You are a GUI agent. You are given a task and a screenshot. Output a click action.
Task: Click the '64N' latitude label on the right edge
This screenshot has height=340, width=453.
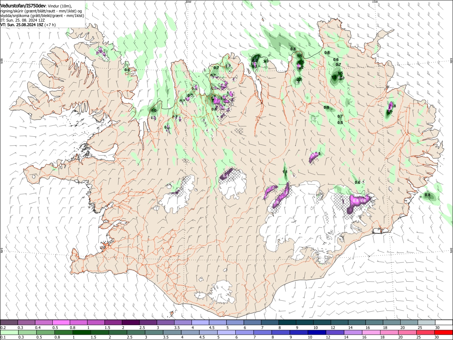pos(451,250)
